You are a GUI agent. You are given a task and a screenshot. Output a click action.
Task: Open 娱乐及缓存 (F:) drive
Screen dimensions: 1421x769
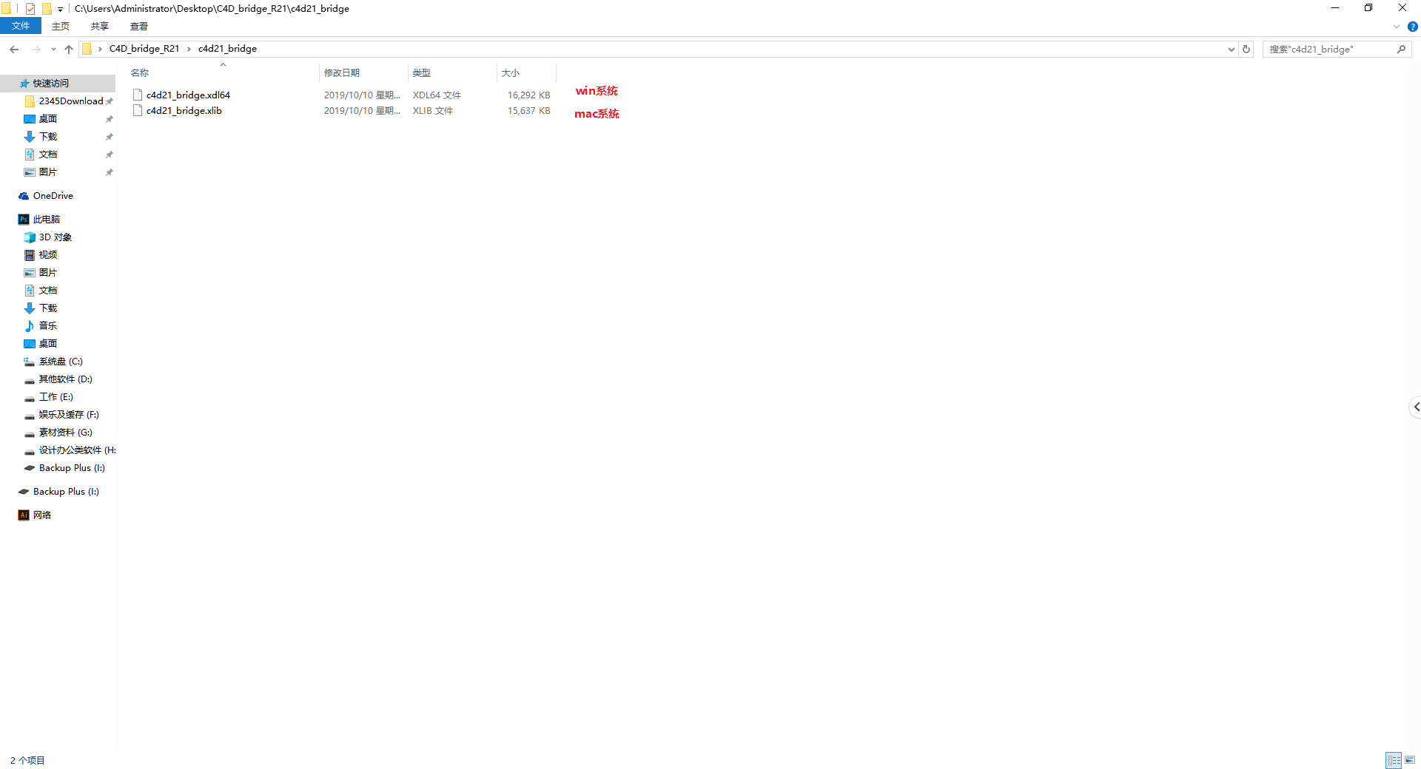(x=69, y=415)
